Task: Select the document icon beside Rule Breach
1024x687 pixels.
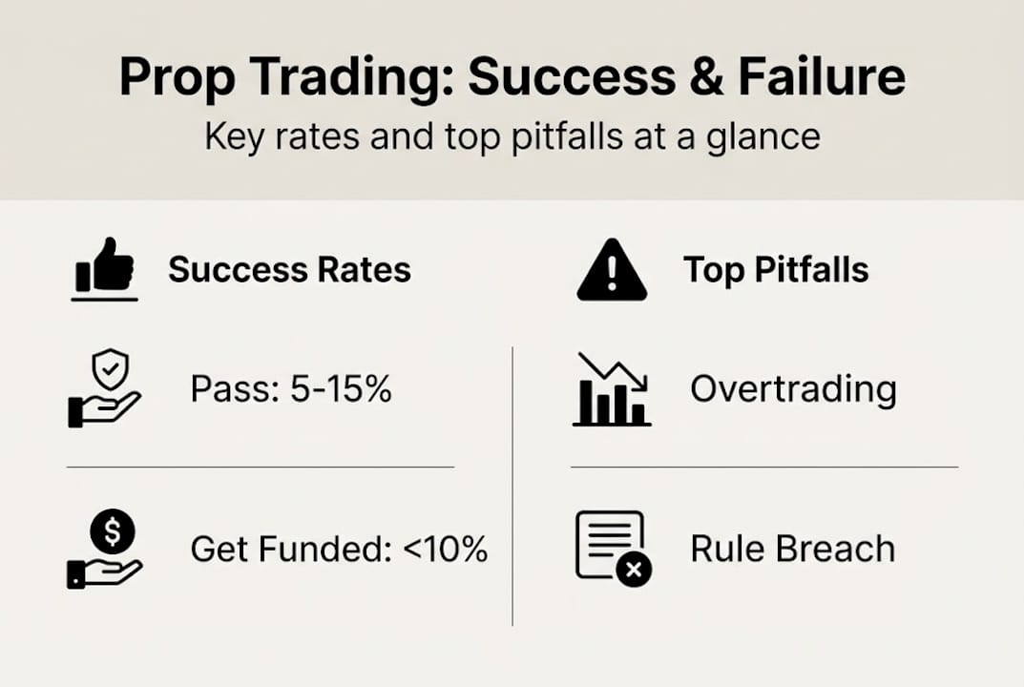Action: pyautogui.click(x=611, y=542)
